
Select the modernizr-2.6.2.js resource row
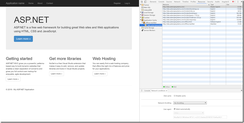pyautogui.click(x=203, y=18)
